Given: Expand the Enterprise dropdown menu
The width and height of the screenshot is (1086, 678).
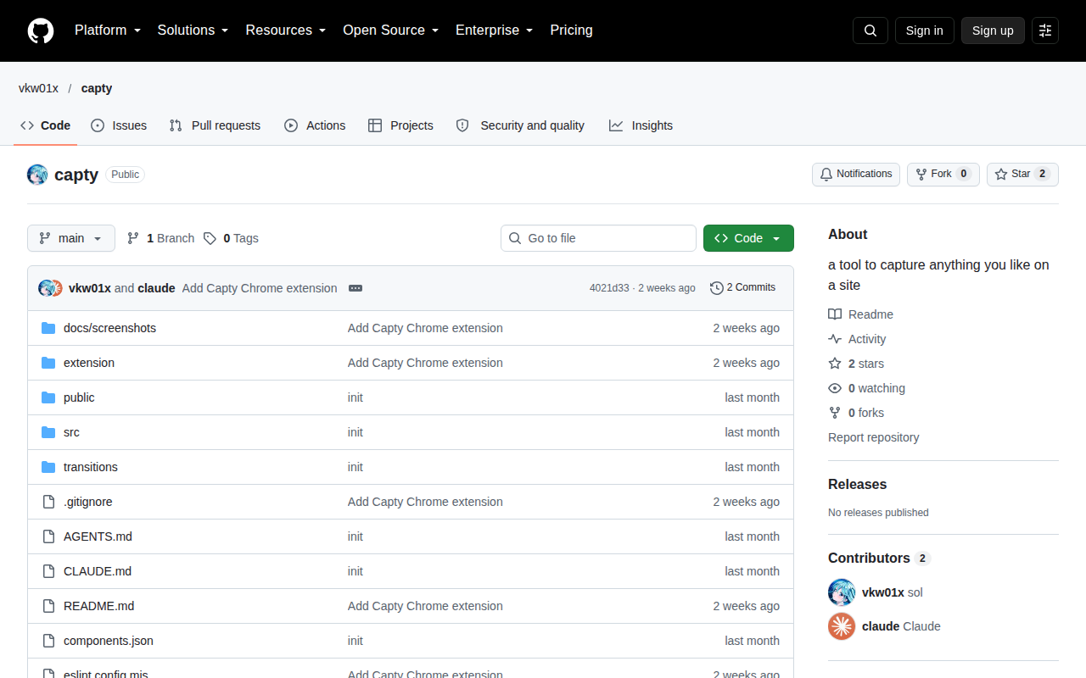Looking at the screenshot, I should click(x=494, y=31).
